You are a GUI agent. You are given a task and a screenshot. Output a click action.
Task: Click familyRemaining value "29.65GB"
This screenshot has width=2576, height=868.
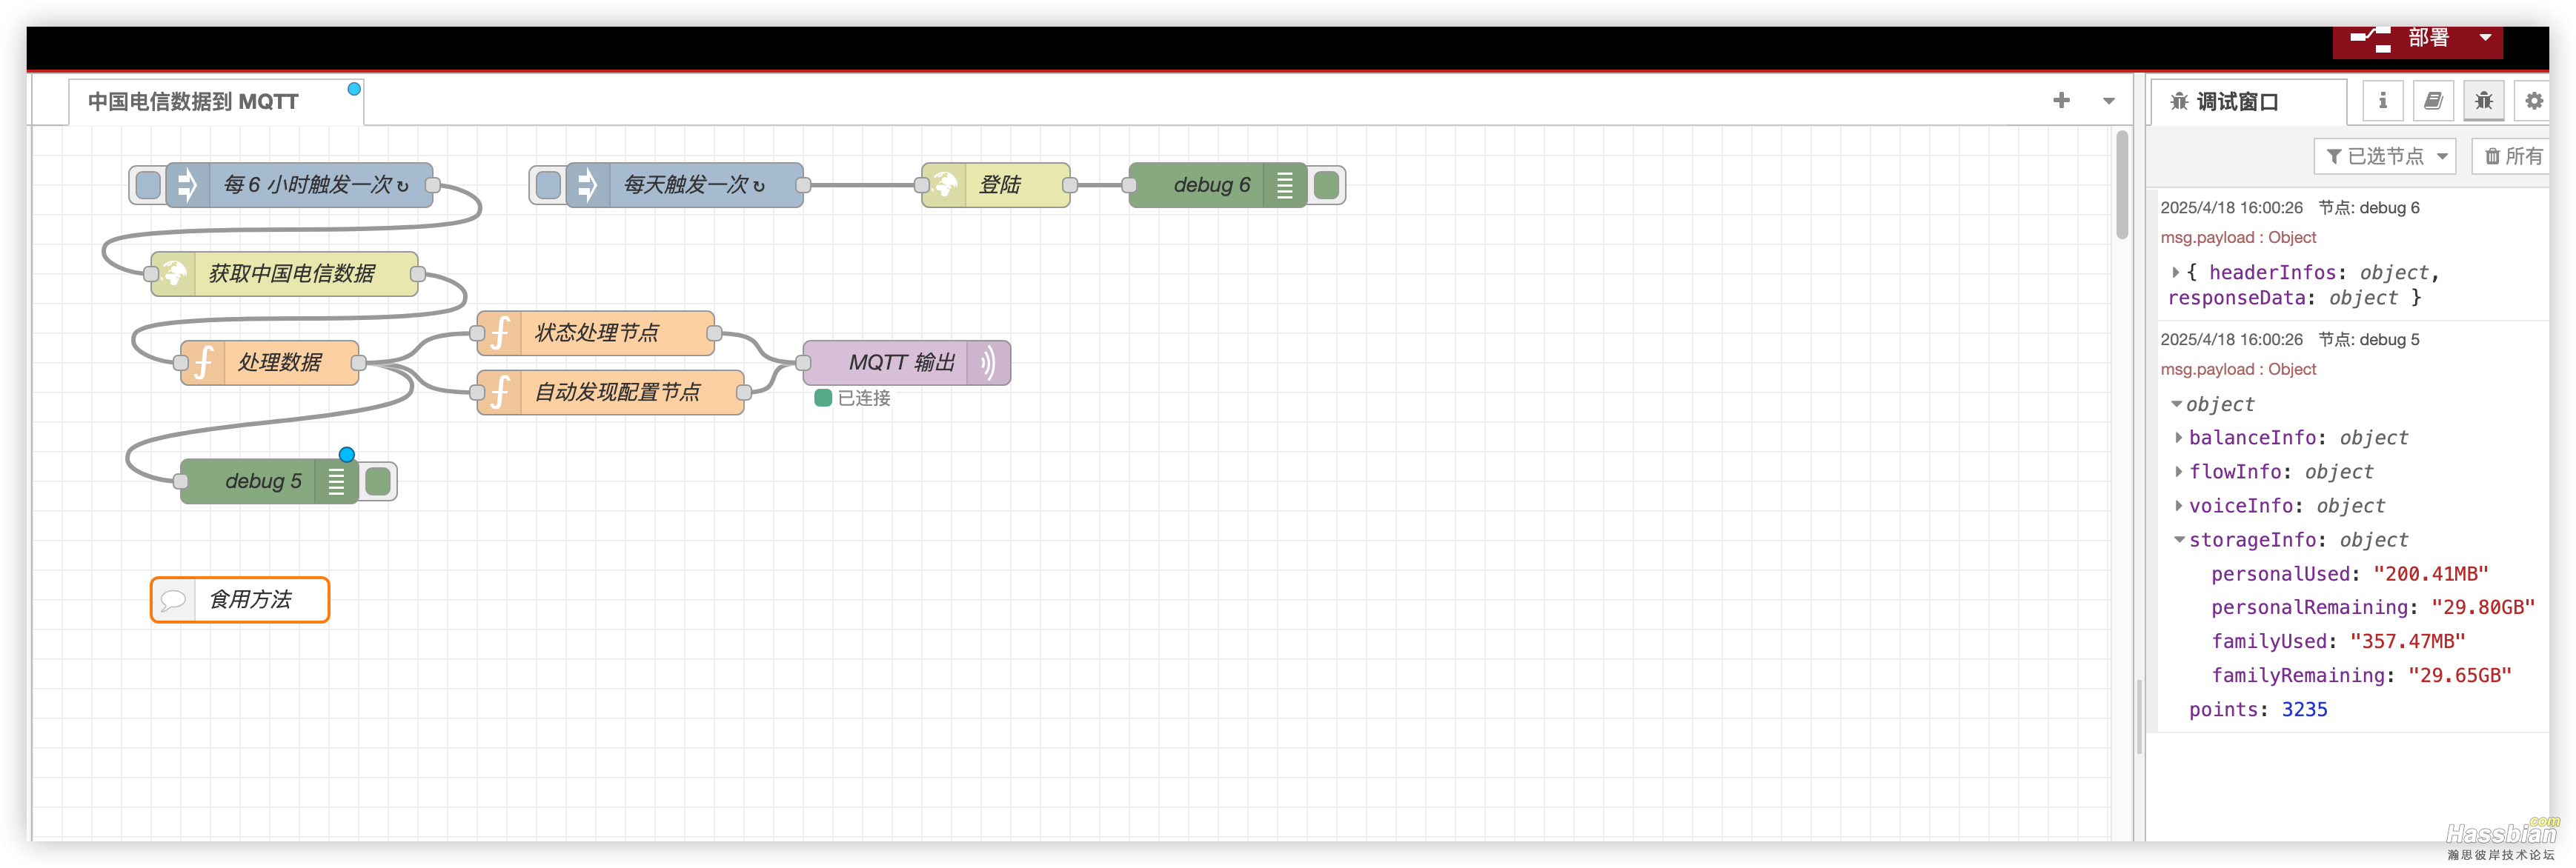point(2459,675)
